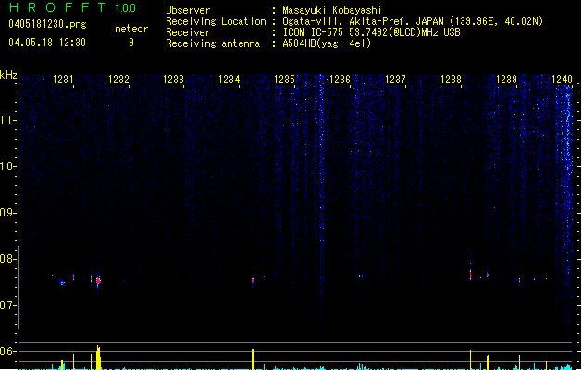Click the 1231 time marker
This screenshot has width=582, height=370.
(x=63, y=79)
